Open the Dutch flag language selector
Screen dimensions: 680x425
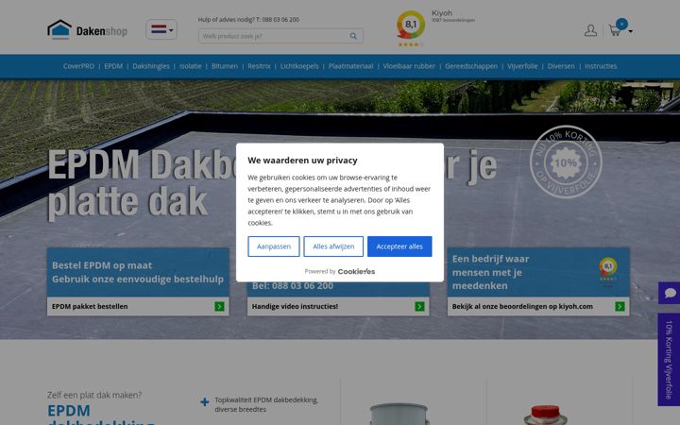pyautogui.click(x=161, y=29)
